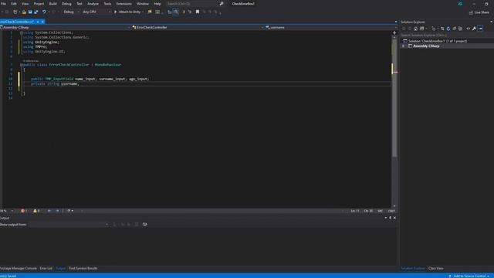Open the Find Symbol Results tab
The height and width of the screenshot is (278, 494).
pyautogui.click(x=83, y=269)
